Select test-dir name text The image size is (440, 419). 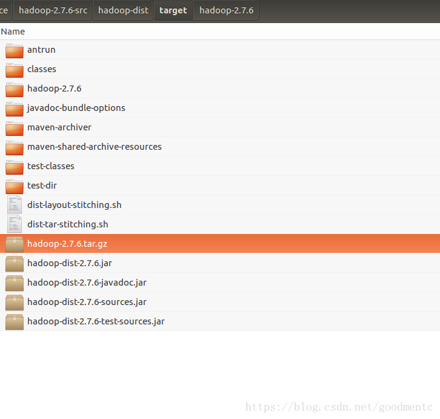[42, 186]
